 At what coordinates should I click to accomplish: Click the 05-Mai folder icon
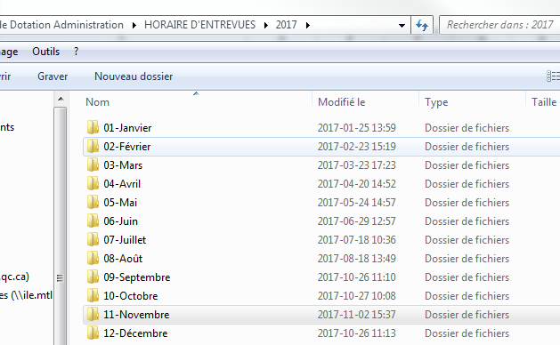[x=93, y=202]
